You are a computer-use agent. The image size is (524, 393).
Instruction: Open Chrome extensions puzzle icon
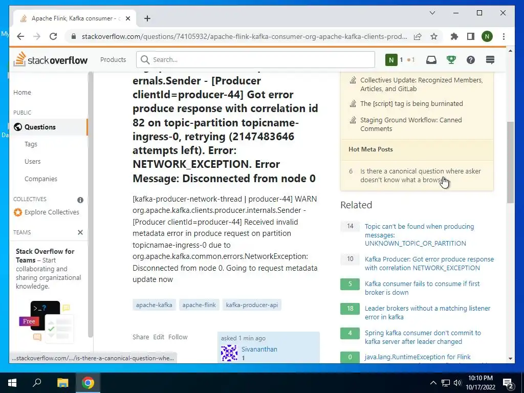454,36
